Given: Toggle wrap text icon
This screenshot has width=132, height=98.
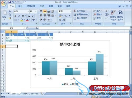Looking at the screenshot, I should pyautogui.click(x=53, y=11).
